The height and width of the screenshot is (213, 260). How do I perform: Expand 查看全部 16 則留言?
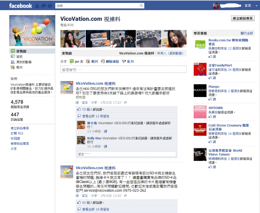pos(96,209)
